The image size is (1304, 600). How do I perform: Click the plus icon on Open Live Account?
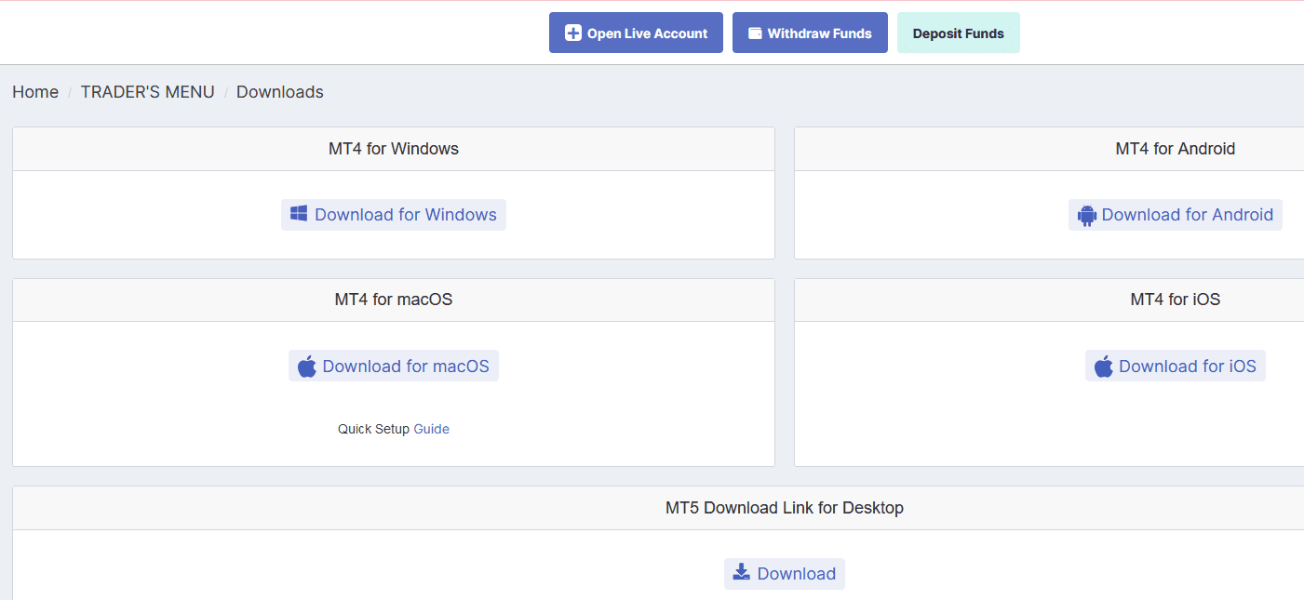click(x=573, y=33)
